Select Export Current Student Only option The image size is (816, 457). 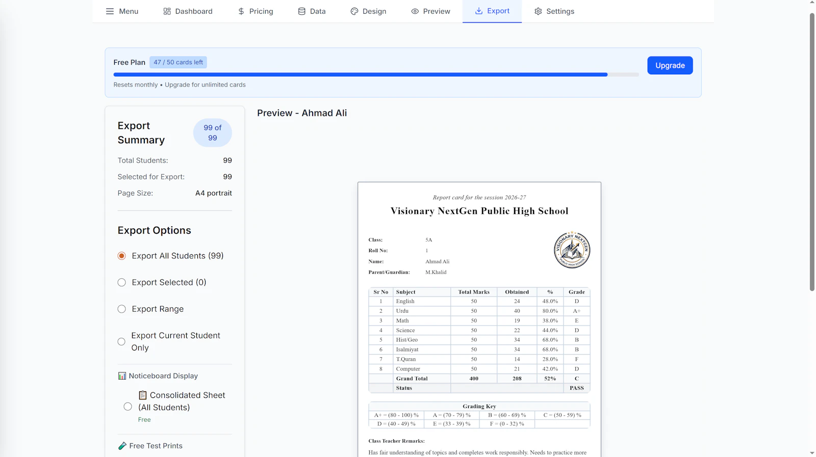[121, 341]
